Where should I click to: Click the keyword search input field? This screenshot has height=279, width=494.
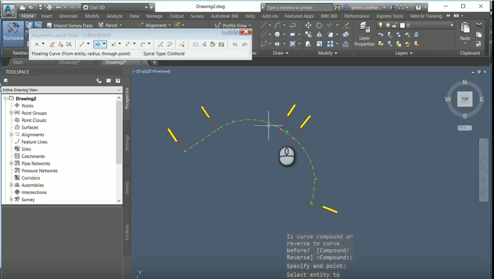pyautogui.click(x=299, y=8)
